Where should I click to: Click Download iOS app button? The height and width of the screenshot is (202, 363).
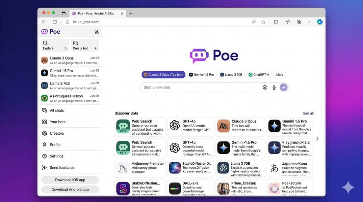tap(70, 180)
